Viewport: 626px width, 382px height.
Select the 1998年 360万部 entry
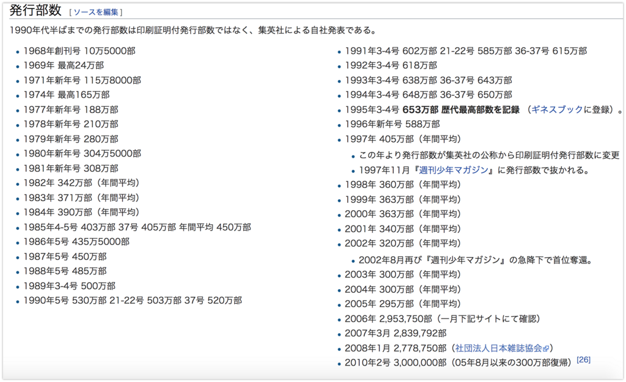403,185
